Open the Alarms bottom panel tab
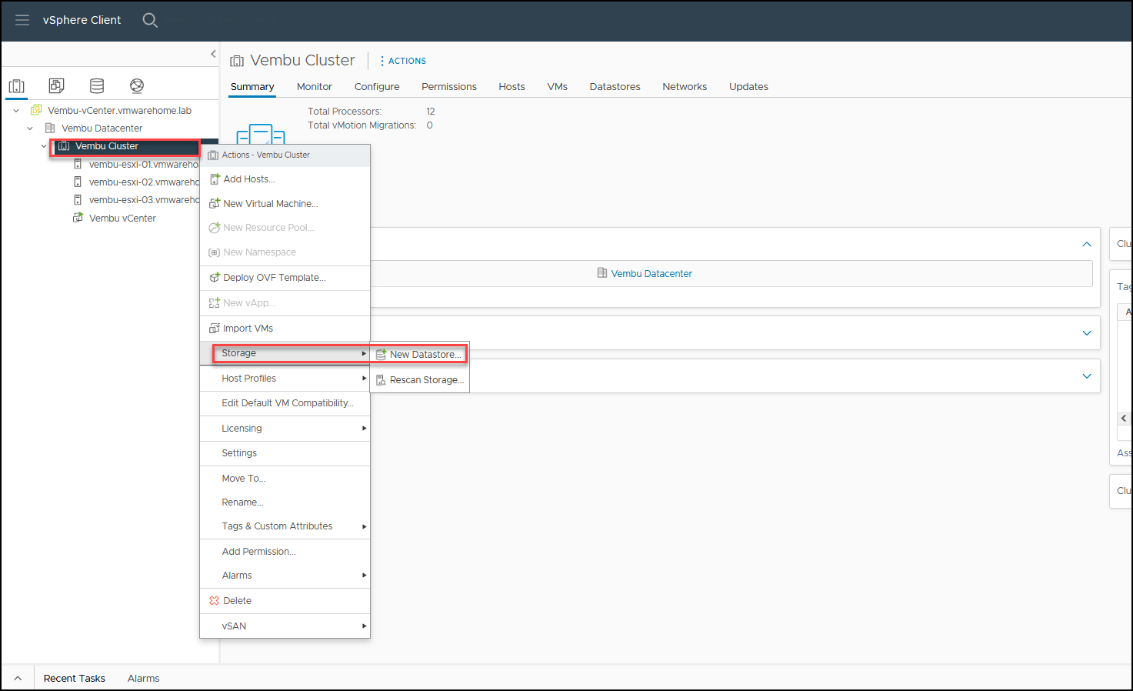Screen dimensions: 1133x691 (144, 678)
